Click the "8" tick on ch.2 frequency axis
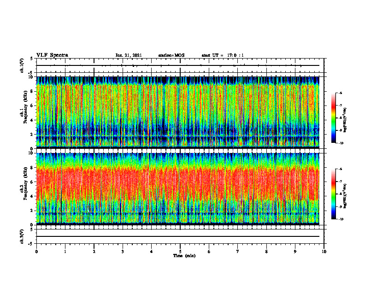The width and height of the screenshot is (365, 282). point(32,168)
